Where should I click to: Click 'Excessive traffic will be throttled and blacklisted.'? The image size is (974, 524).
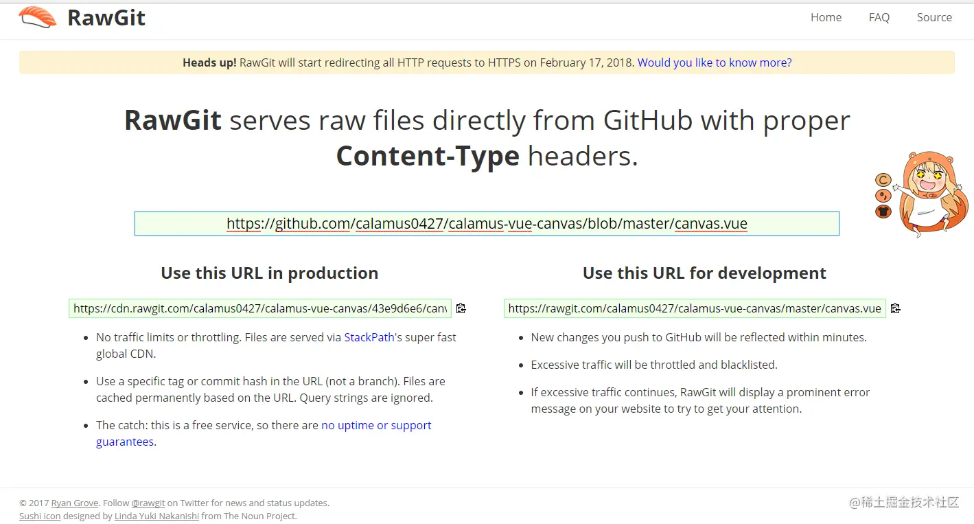[654, 365]
